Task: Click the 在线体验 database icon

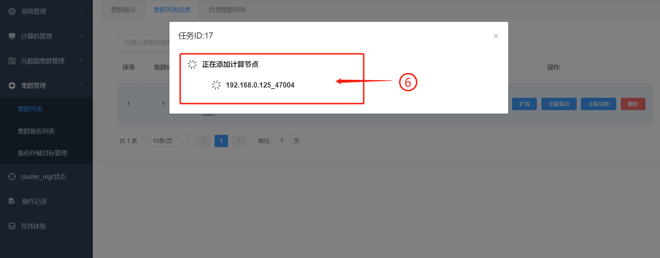Action: tap(12, 226)
